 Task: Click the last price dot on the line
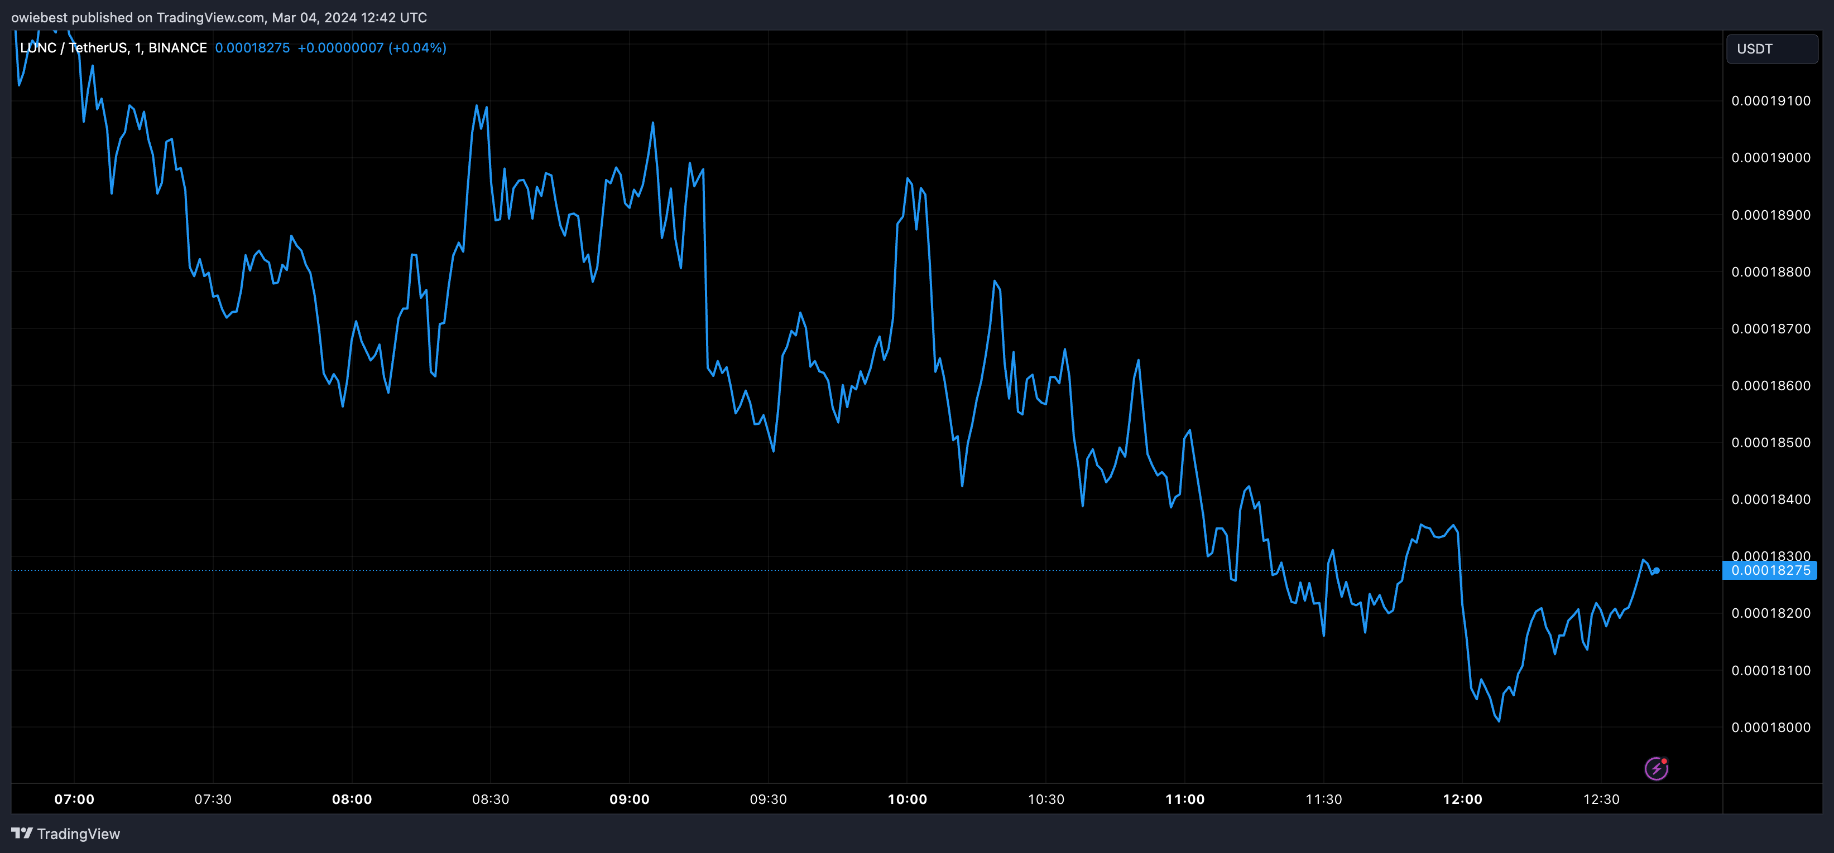[x=1657, y=570]
